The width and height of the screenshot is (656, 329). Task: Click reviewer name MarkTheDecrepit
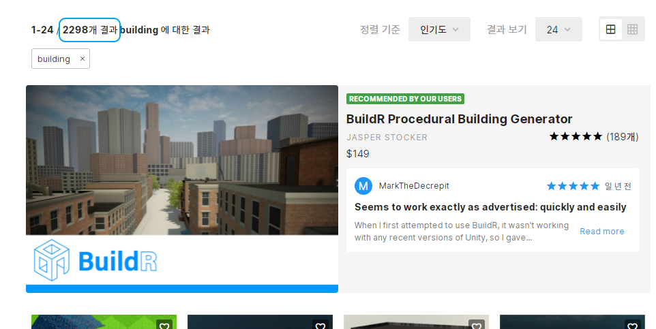(x=414, y=185)
